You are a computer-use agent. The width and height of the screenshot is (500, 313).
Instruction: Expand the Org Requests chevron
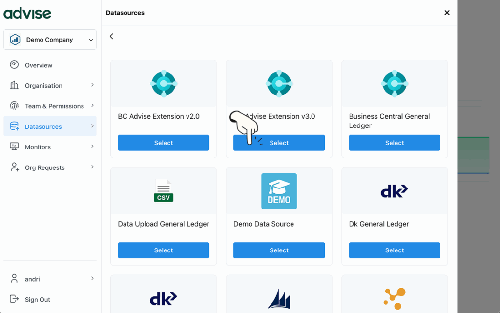(92, 167)
